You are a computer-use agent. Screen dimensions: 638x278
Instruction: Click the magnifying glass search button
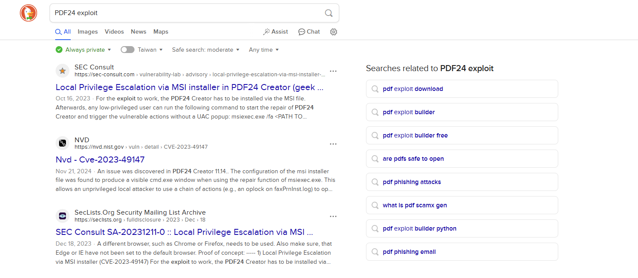pyautogui.click(x=328, y=13)
